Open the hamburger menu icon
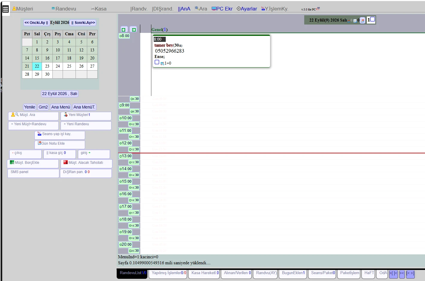This screenshot has width=425, height=281. point(5,9)
